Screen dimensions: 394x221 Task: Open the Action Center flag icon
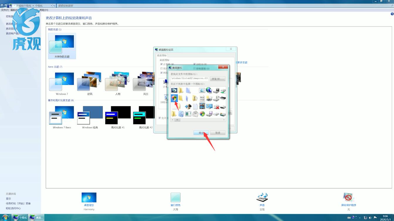pyautogui.click(x=375, y=218)
